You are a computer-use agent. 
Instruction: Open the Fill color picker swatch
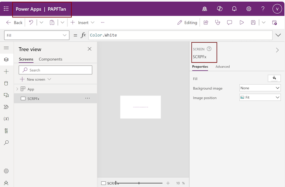point(274,79)
